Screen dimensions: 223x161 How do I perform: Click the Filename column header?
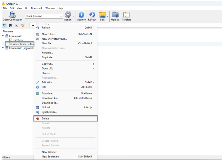tap(8, 31)
